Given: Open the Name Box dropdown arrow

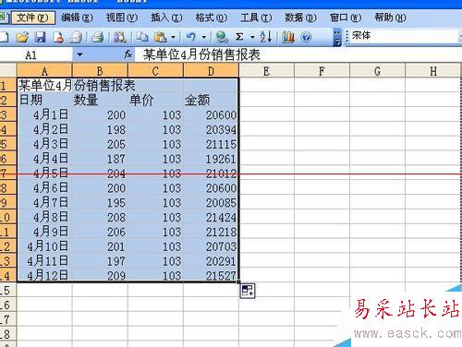Looking at the screenshot, I should (79, 54).
